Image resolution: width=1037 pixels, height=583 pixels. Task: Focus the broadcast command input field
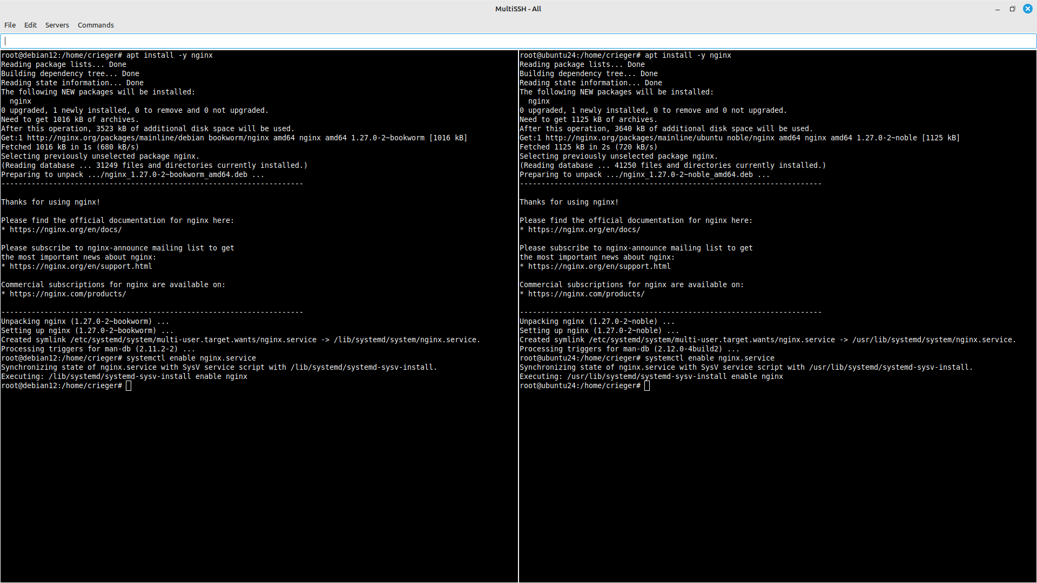pyautogui.click(x=518, y=41)
